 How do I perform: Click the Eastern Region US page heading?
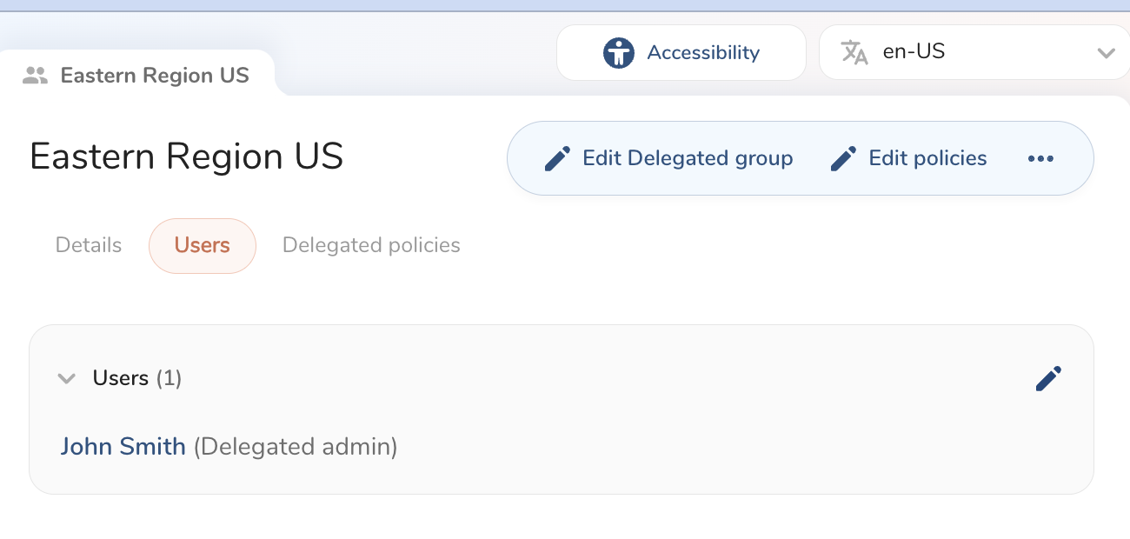(187, 157)
